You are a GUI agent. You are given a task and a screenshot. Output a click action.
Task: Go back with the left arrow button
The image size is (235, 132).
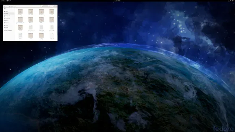[4, 6]
